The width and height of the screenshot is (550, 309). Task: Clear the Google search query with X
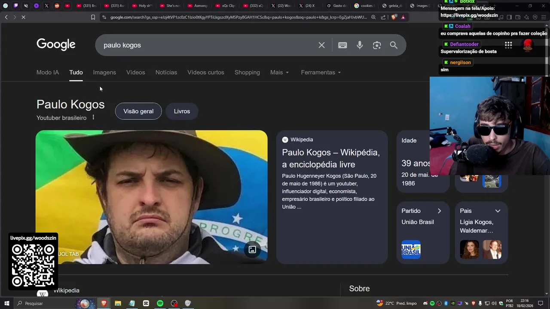click(x=321, y=45)
